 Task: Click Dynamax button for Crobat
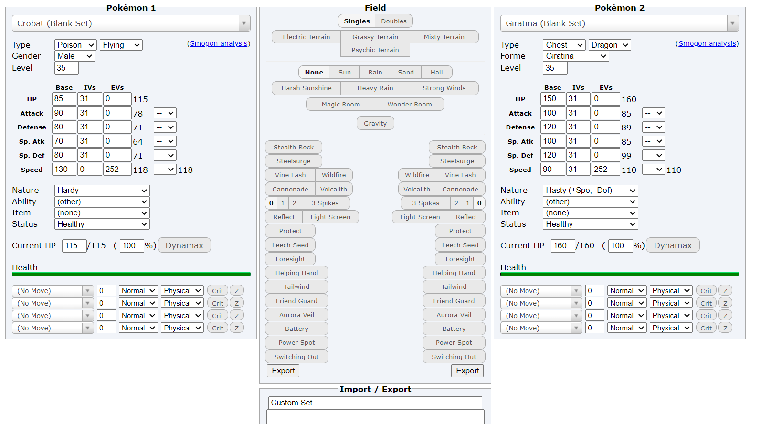(184, 245)
